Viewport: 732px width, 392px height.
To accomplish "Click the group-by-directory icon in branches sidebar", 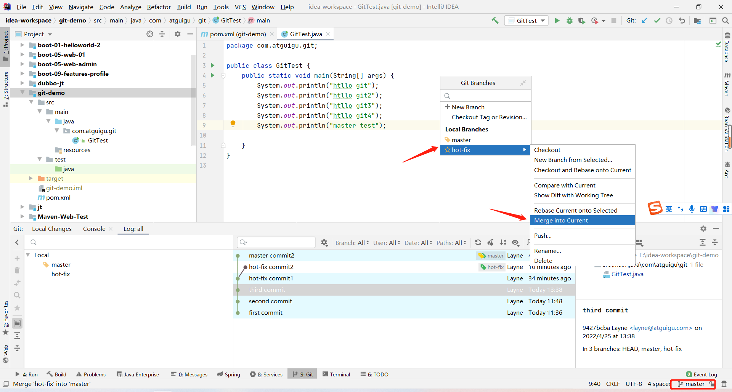I will pyautogui.click(x=17, y=323).
